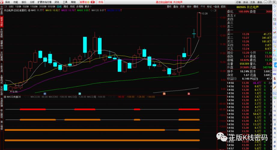Expand the 更多 period options
The image size is (277, 150).
[87, 6]
